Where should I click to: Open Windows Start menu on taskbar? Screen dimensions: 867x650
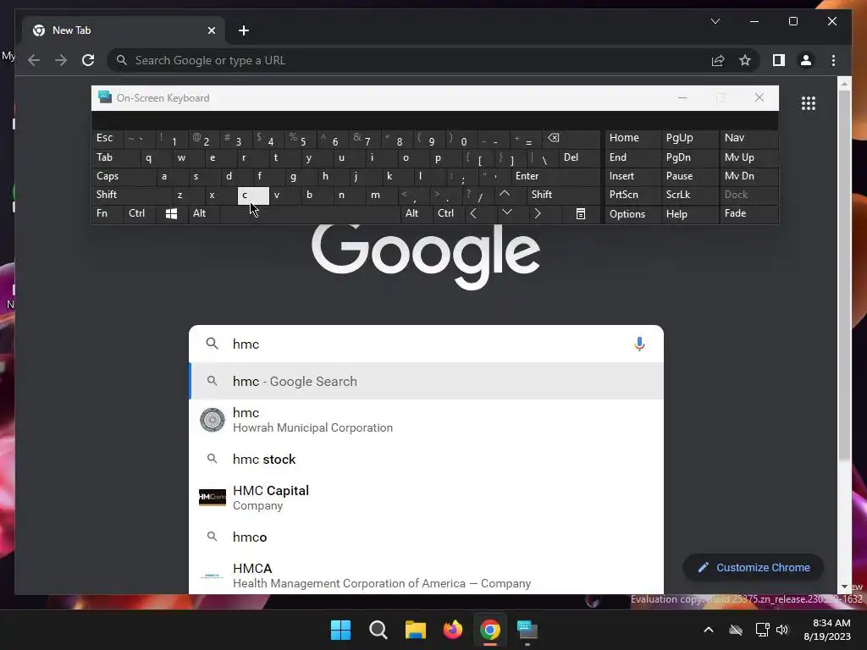click(340, 630)
